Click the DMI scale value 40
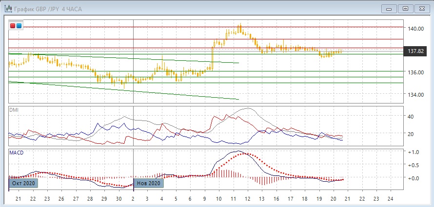 click(x=411, y=117)
